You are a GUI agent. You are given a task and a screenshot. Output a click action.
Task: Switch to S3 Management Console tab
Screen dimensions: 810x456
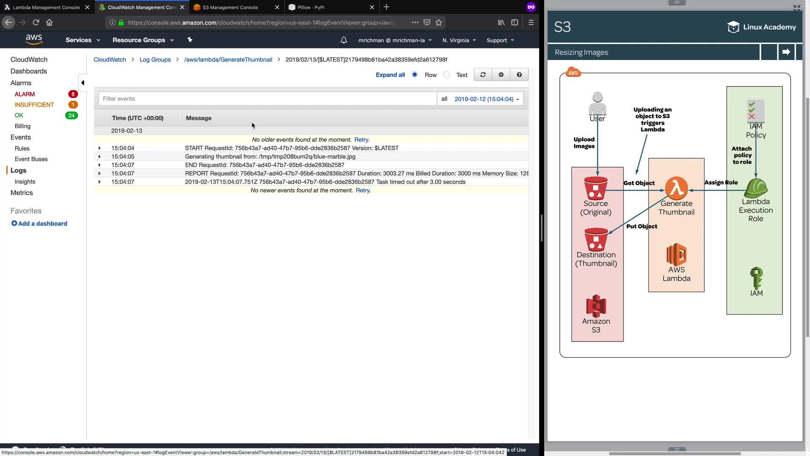click(230, 7)
